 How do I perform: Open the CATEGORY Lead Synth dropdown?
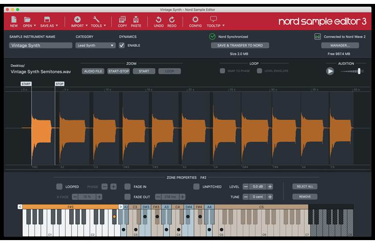click(x=95, y=45)
